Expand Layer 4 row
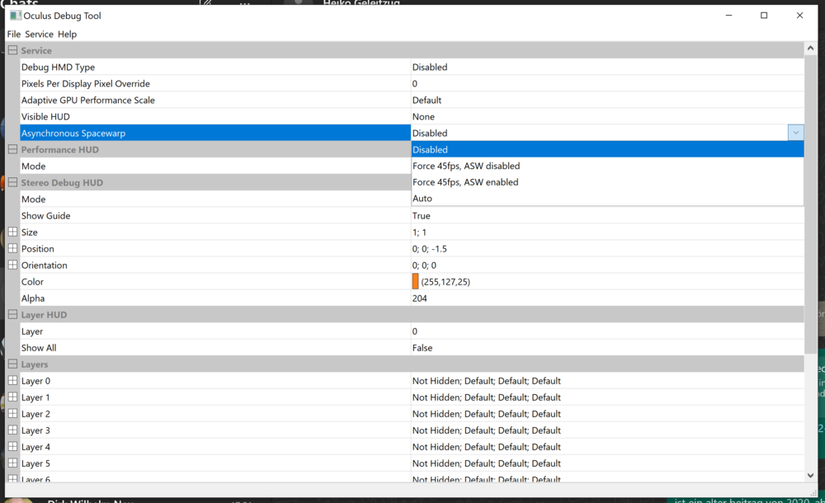Screen dimensions: 825x503 pos(12,447)
